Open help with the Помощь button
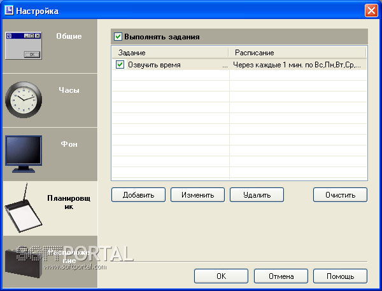This screenshot has width=382, height=291. pos(340,276)
